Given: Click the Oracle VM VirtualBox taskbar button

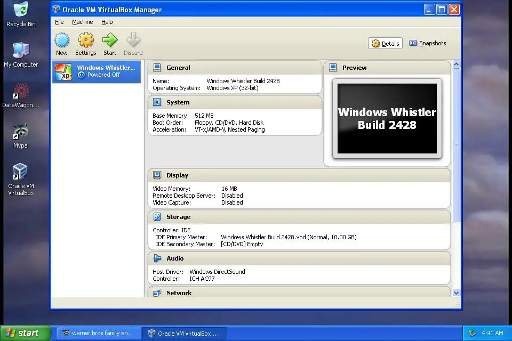Looking at the screenshot, I should coord(185,333).
